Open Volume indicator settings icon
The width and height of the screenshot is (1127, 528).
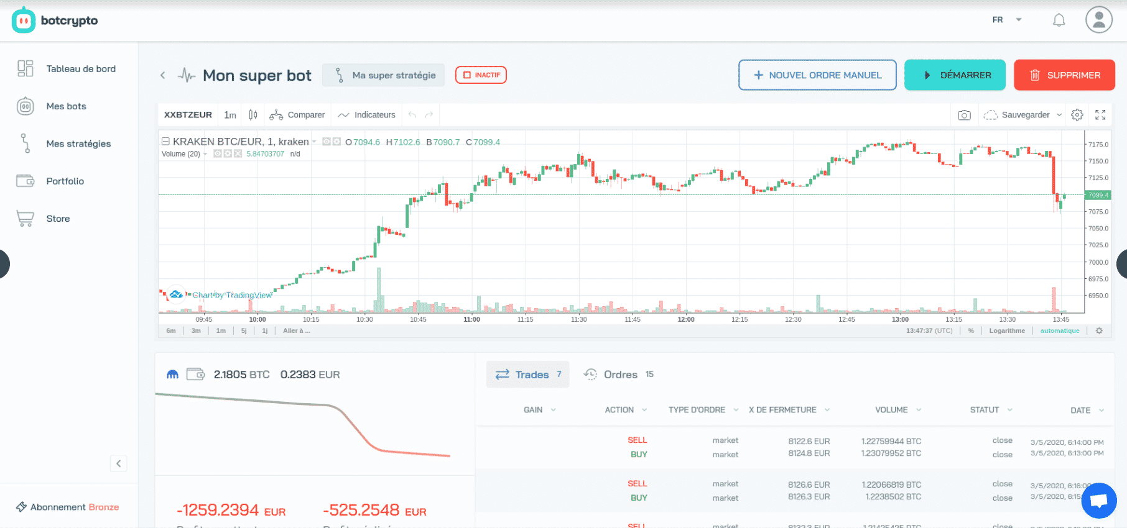[228, 153]
